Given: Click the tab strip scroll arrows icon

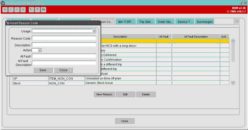Looking at the screenshot, I should click(237, 21).
